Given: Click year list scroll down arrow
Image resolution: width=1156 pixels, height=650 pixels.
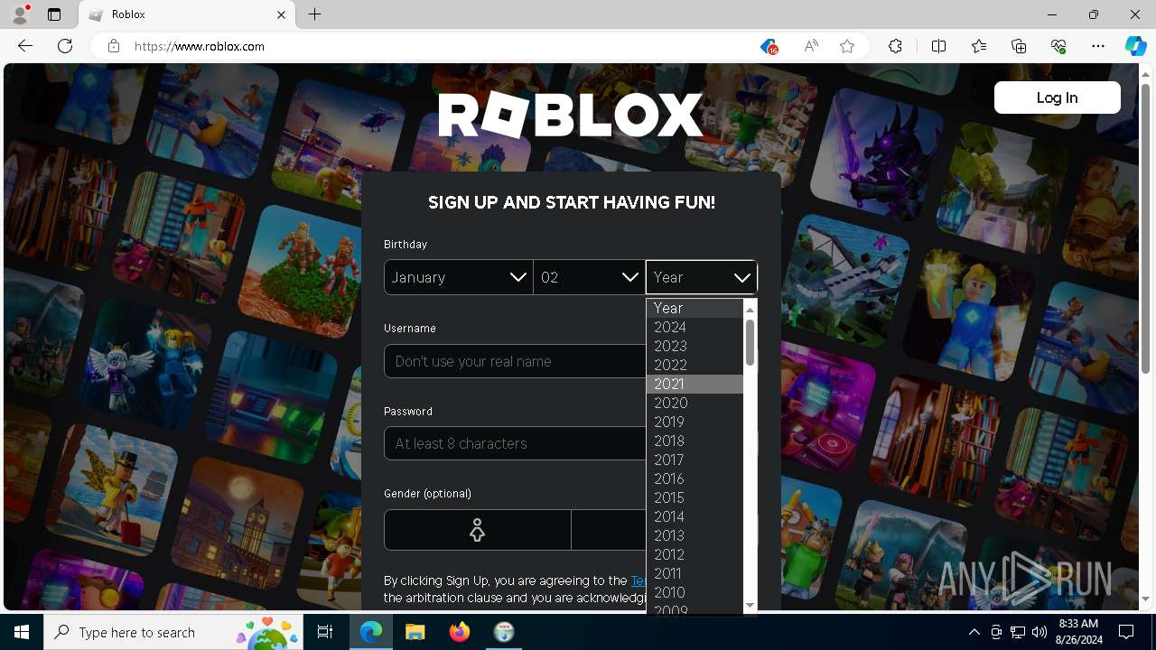Looking at the screenshot, I should (750, 605).
